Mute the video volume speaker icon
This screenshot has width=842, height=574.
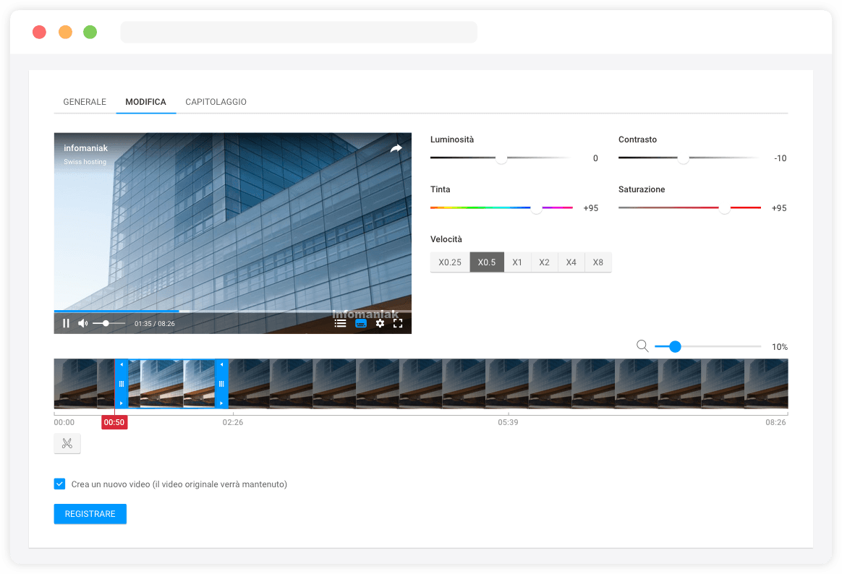(x=83, y=323)
